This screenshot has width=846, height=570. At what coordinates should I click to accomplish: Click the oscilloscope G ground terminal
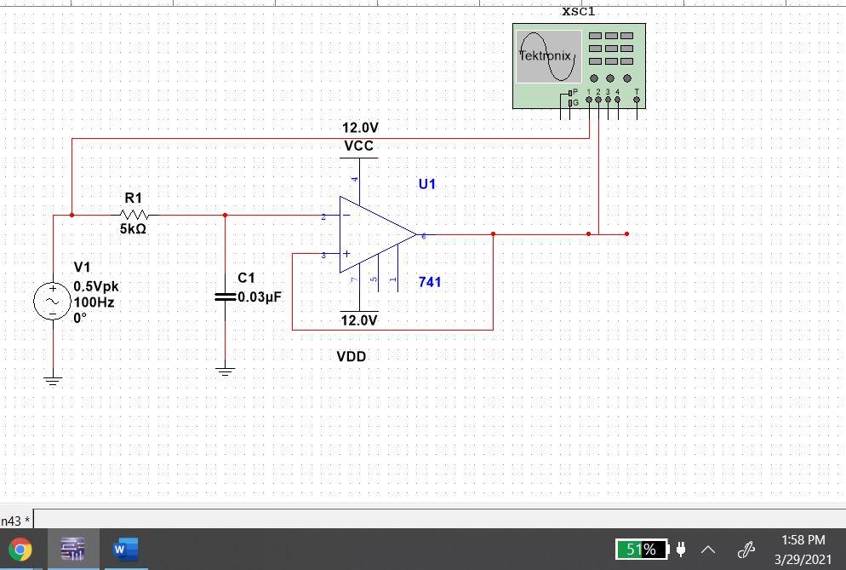click(x=570, y=102)
